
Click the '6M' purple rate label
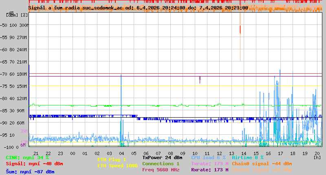[x=23, y=145]
